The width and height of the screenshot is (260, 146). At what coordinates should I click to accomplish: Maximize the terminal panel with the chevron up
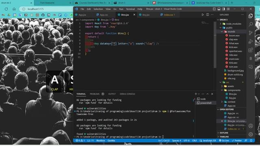click(x=208, y=94)
